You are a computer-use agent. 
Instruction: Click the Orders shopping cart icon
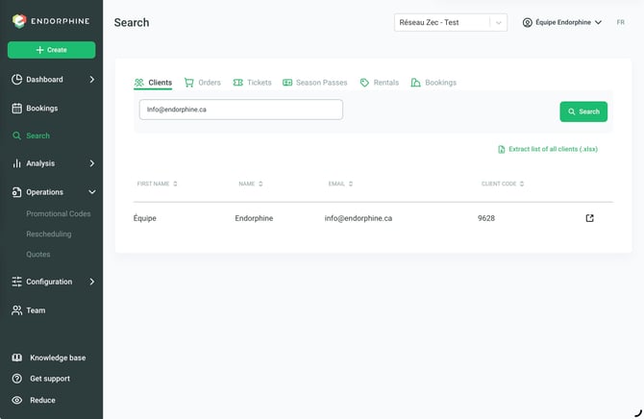click(x=189, y=83)
